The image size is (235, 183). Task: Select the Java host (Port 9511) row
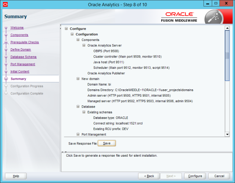click(109, 62)
